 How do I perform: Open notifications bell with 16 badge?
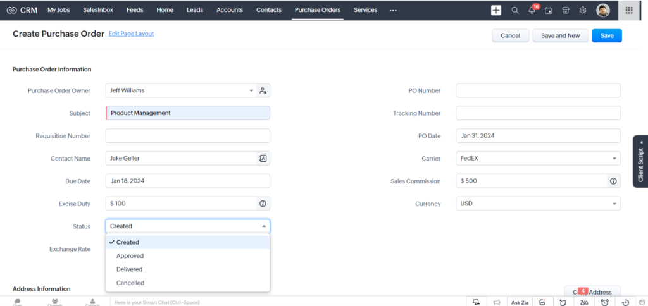(532, 10)
